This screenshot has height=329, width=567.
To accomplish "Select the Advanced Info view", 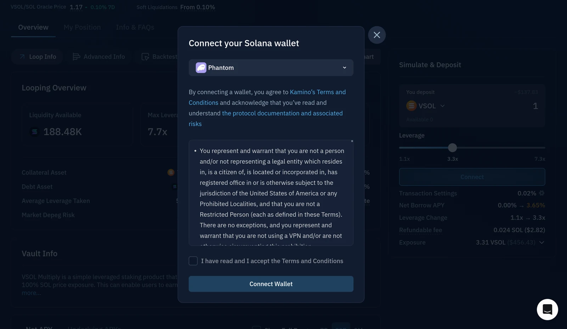I will click(x=99, y=57).
